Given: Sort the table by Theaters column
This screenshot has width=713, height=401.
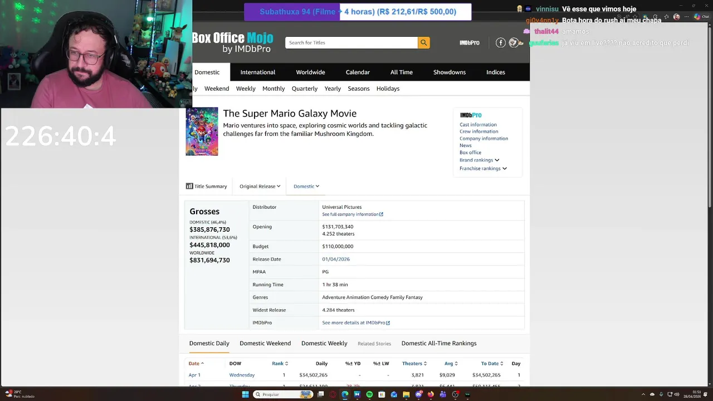Looking at the screenshot, I should (x=414, y=364).
